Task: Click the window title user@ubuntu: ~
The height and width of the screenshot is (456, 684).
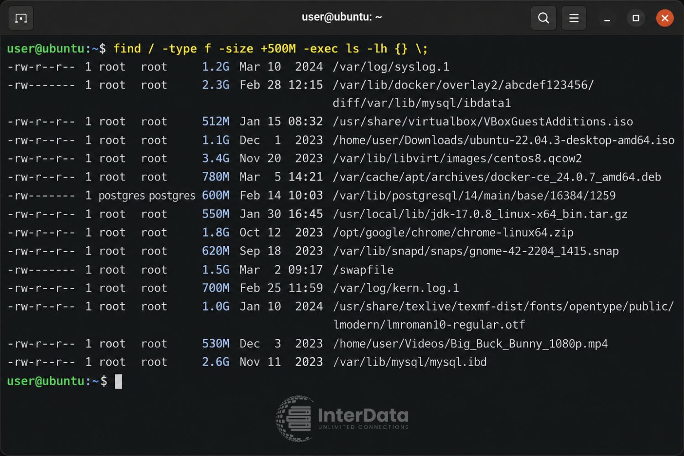Action: point(342,17)
